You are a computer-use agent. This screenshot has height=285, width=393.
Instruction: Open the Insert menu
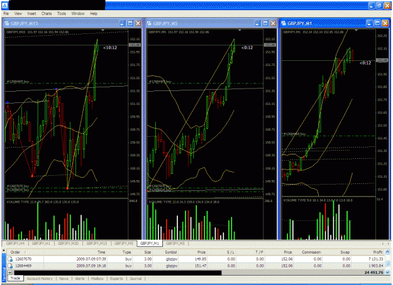point(32,14)
